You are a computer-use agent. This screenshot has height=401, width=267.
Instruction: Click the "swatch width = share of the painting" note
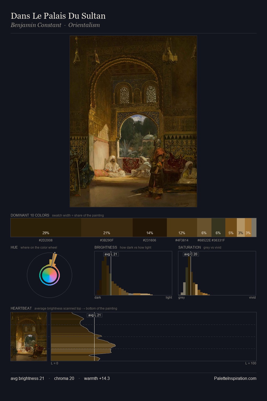click(78, 215)
